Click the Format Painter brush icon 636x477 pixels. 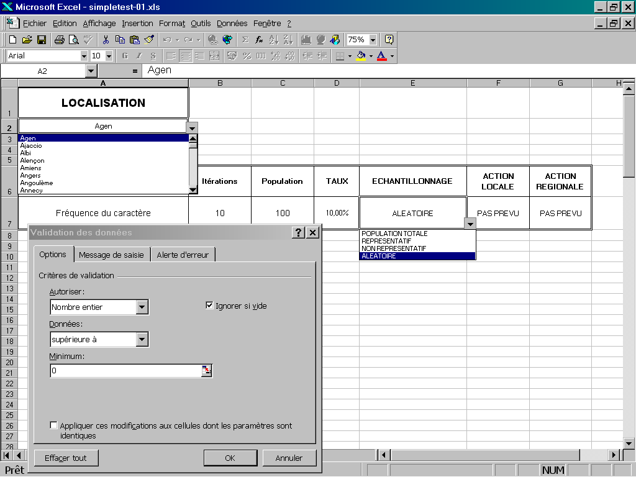click(149, 40)
